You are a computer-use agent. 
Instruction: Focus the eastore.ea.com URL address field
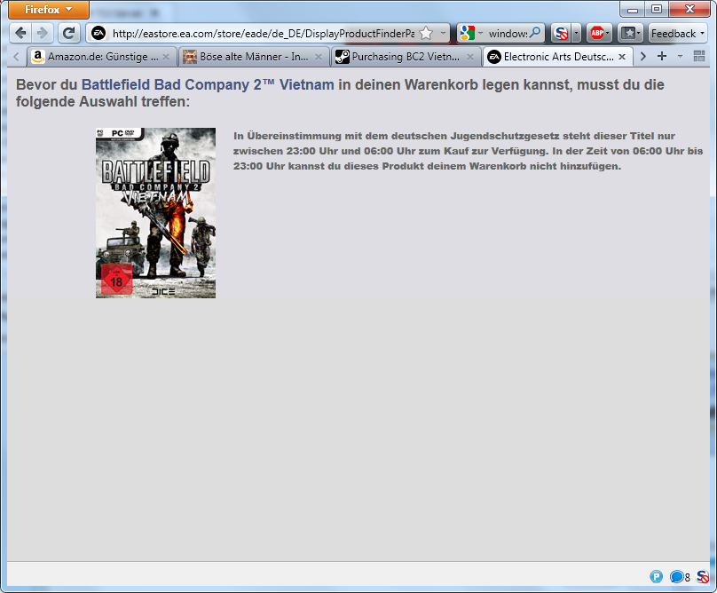click(263, 34)
